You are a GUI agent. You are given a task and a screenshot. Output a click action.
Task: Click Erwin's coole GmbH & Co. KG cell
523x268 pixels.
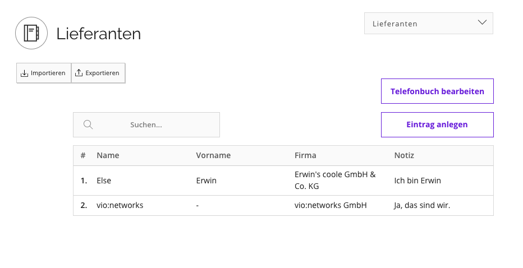coord(335,181)
